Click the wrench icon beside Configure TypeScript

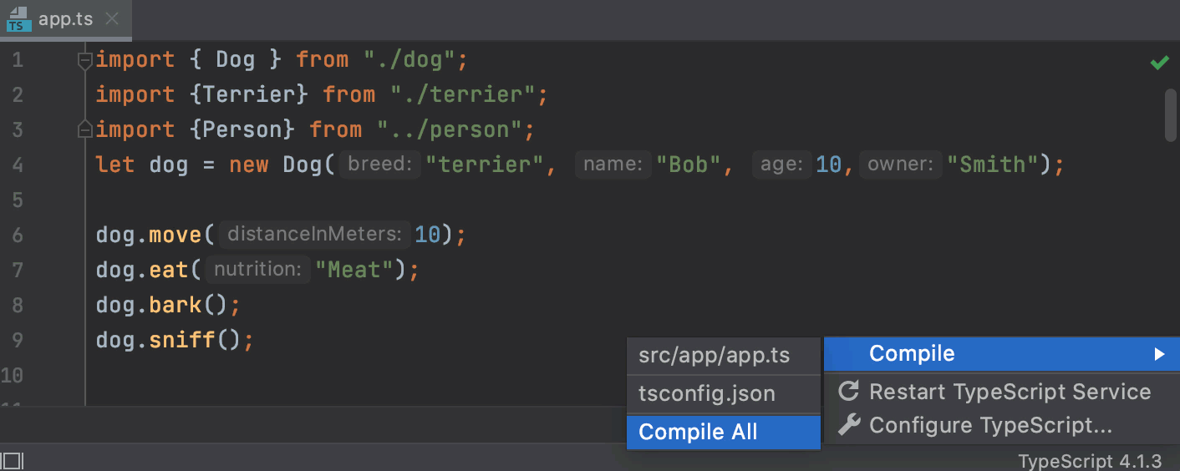pyautogui.click(x=848, y=425)
